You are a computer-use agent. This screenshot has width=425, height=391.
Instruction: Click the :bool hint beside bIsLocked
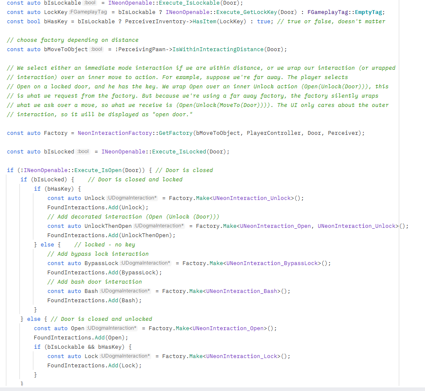click(x=83, y=152)
